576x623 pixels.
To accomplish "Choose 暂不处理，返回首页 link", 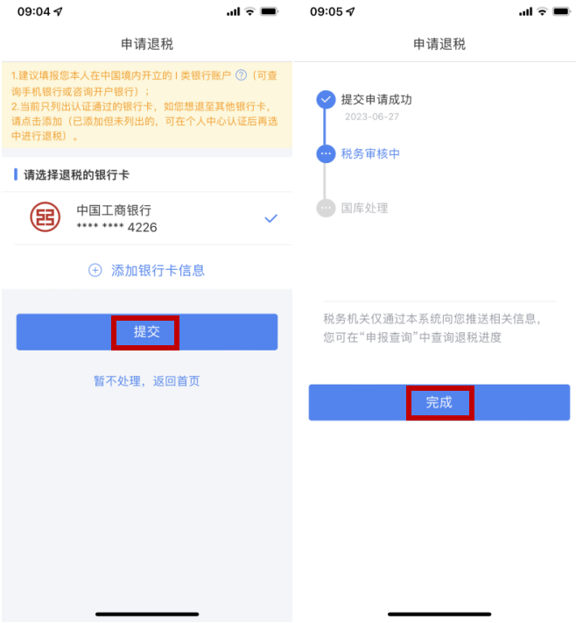I will pos(146,381).
